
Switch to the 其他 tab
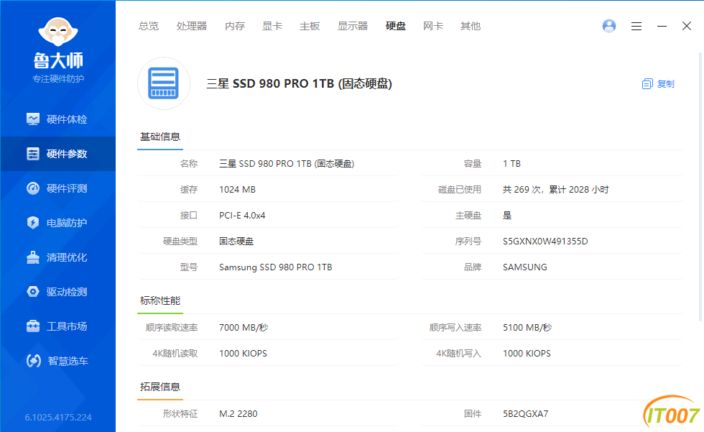[471, 26]
